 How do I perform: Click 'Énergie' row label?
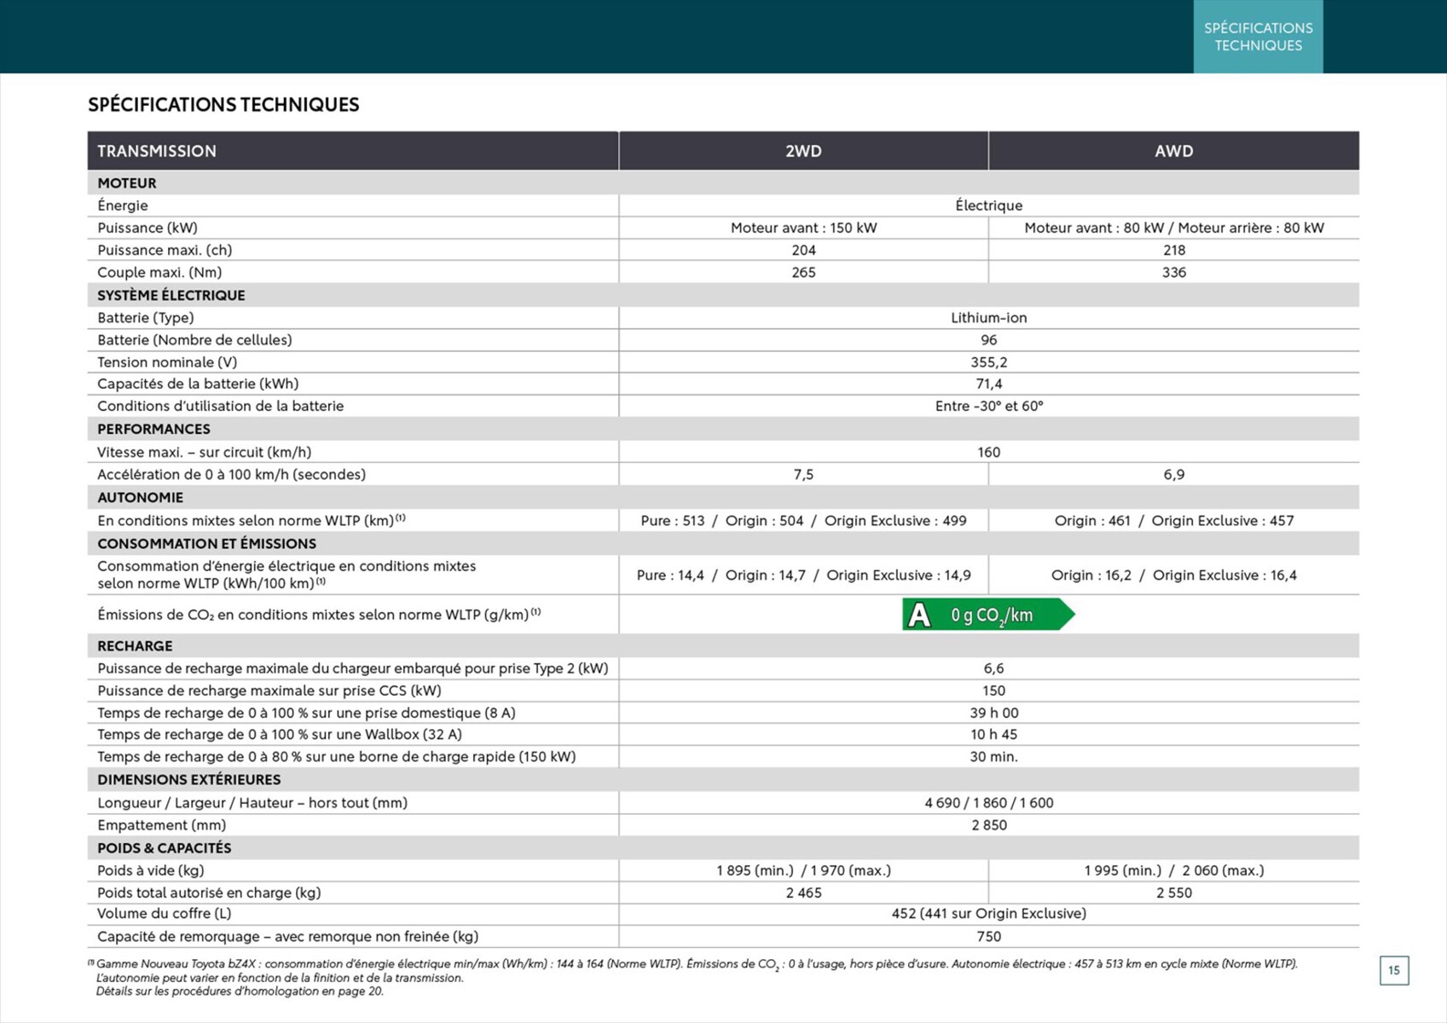(x=123, y=205)
